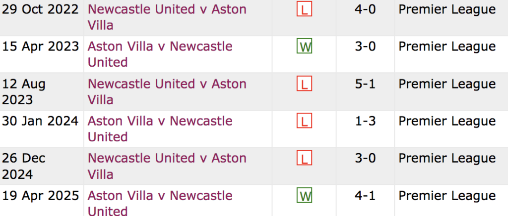Click the red L icon for the 4-0 result
This screenshot has width=508, height=216.
[304, 9]
